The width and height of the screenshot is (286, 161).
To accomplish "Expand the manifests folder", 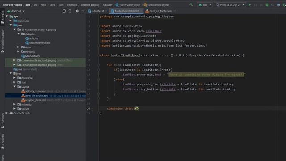I will (x=11, y=21).
